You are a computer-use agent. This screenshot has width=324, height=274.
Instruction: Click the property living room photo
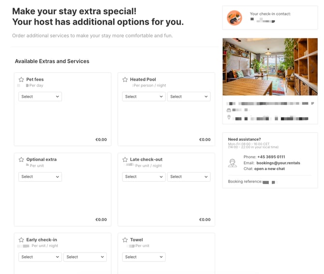tap(270, 67)
